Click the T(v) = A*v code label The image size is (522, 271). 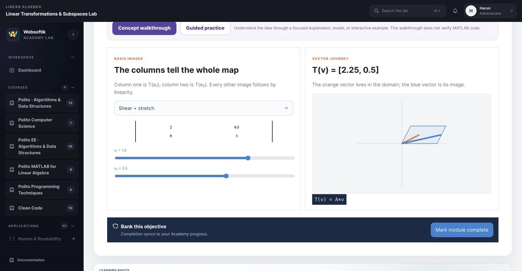[329, 199]
